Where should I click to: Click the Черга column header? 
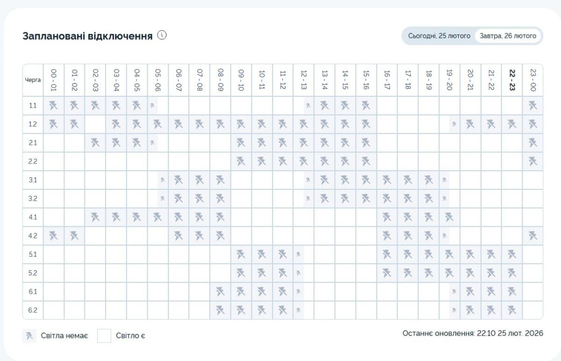[33, 80]
